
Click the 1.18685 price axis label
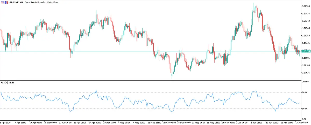click(306, 58)
